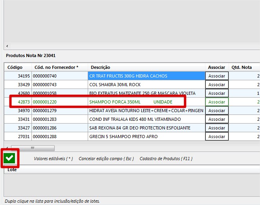Click Associar for GRECIN 5 SHAMPOO PRETO
Screen dimensions: 260x205
217,137
